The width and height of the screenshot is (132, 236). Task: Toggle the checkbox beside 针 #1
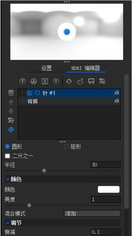point(30,93)
